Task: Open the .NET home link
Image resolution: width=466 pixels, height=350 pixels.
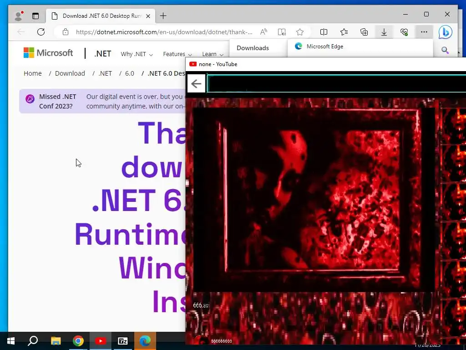Action: [x=102, y=54]
